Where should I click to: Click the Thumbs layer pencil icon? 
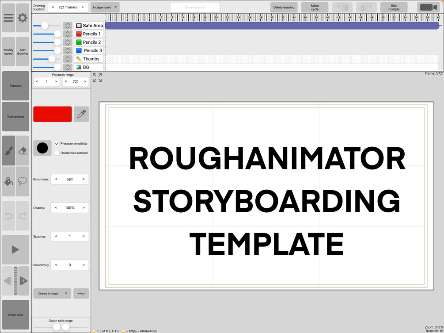79,59
